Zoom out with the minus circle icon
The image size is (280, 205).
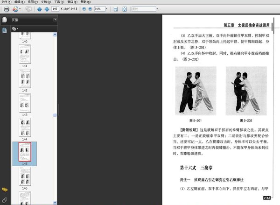point(84,9)
